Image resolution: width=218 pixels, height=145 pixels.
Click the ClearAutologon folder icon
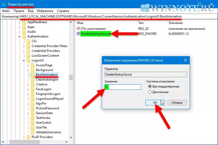click(x=32, y=80)
